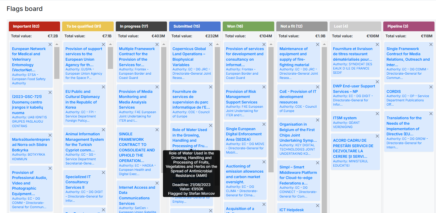Remove the Multiple Framework Contract Frontex card

(x=157, y=44)
